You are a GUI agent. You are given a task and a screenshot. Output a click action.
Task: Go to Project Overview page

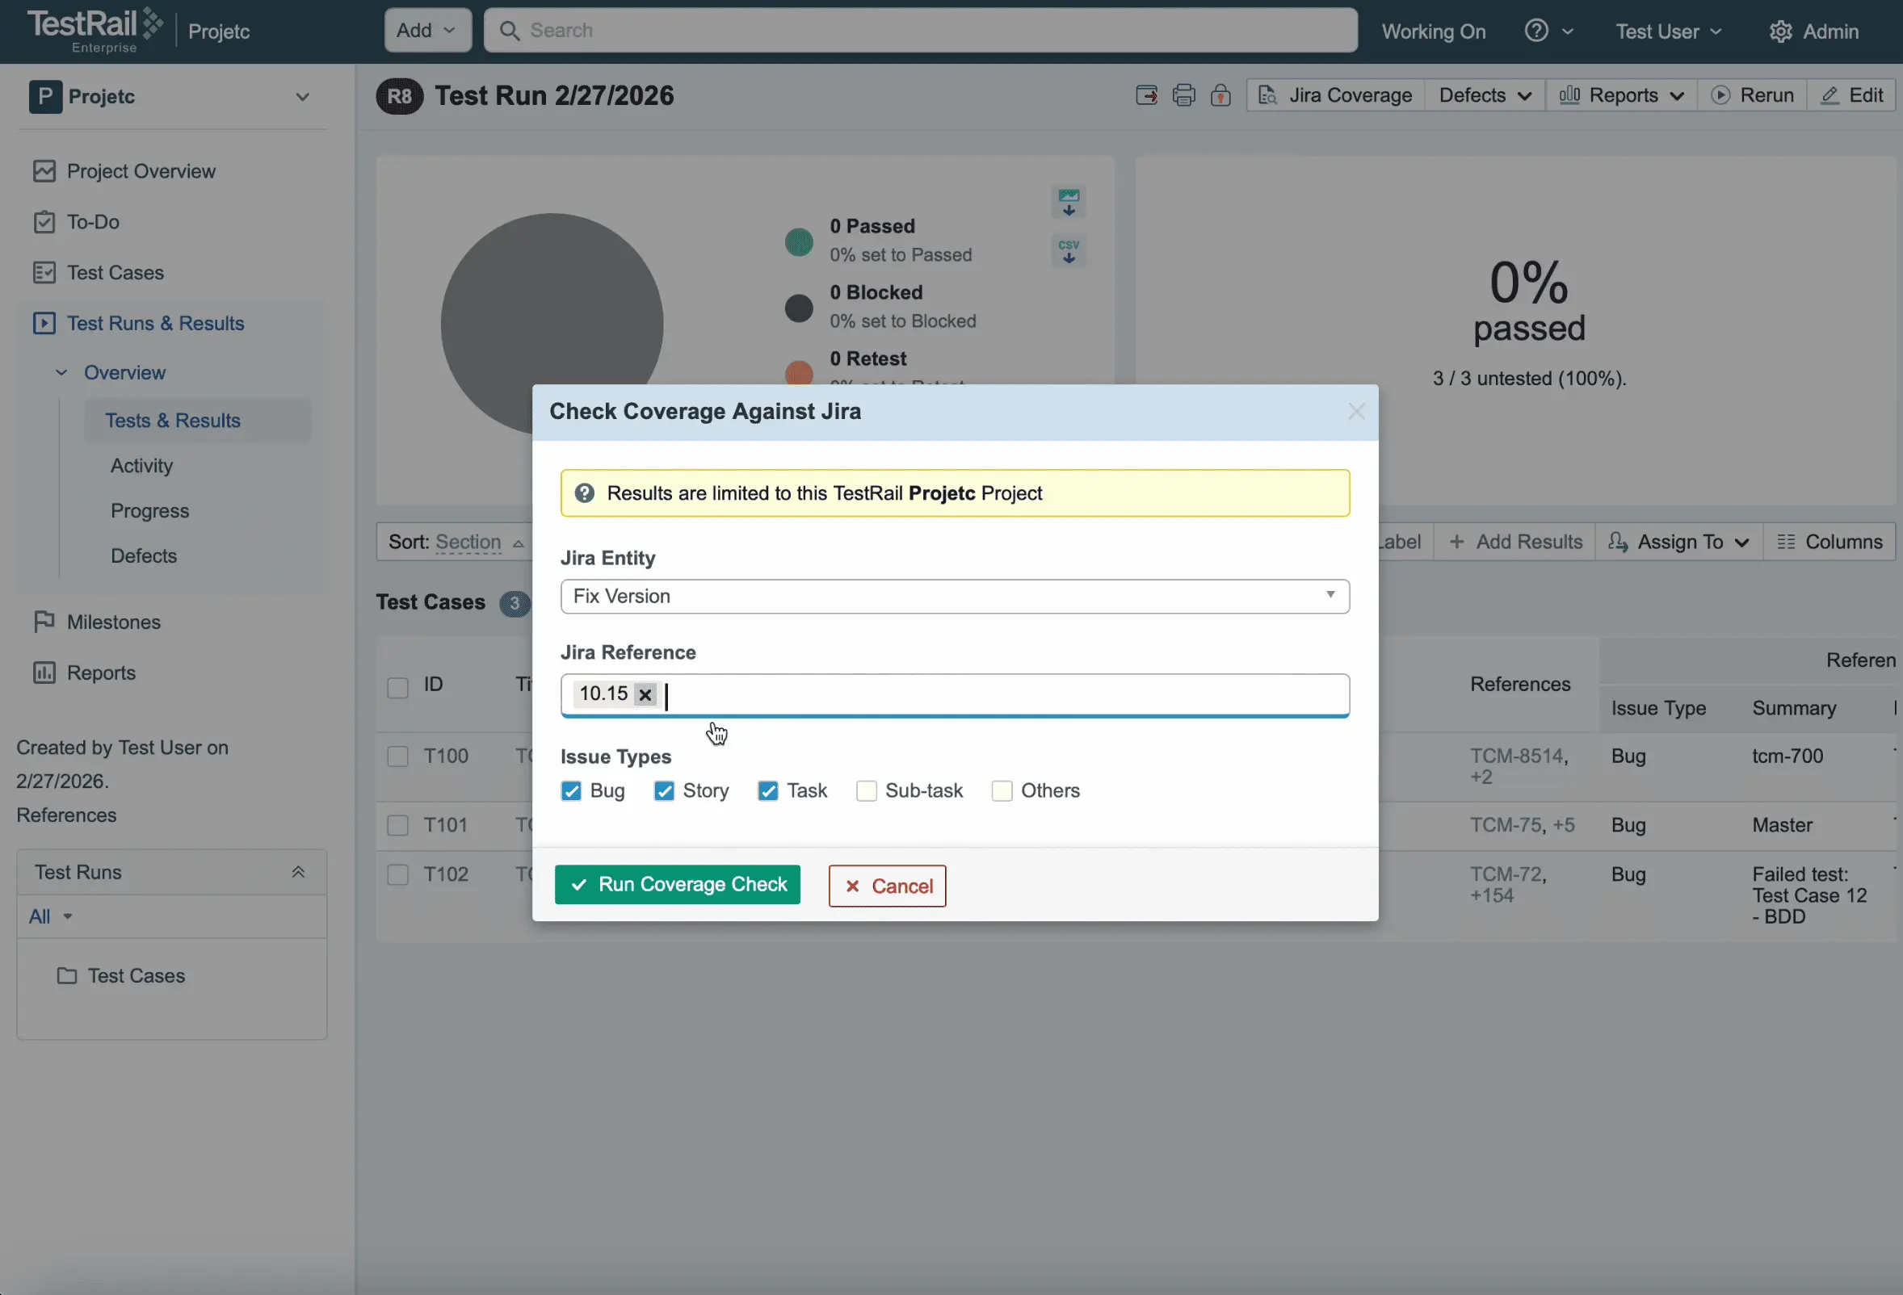pyautogui.click(x=141, y=171)
